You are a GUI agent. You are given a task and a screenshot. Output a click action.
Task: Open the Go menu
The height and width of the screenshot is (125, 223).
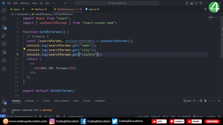[41, 3]
